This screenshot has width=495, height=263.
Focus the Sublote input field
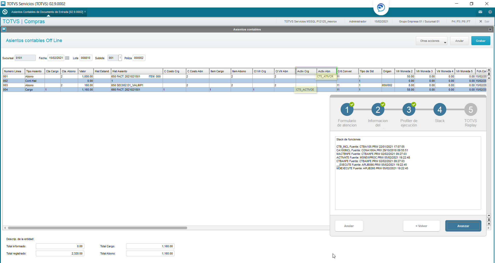pos(113,58)
